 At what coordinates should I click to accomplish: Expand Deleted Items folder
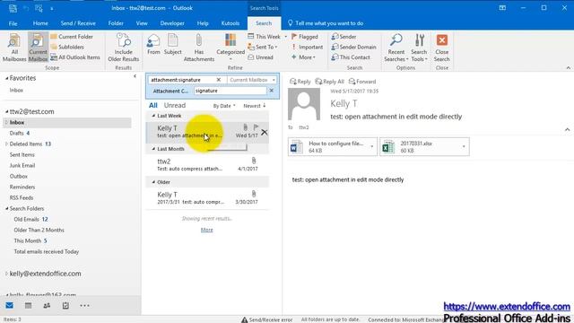click(x=6, y=144)
